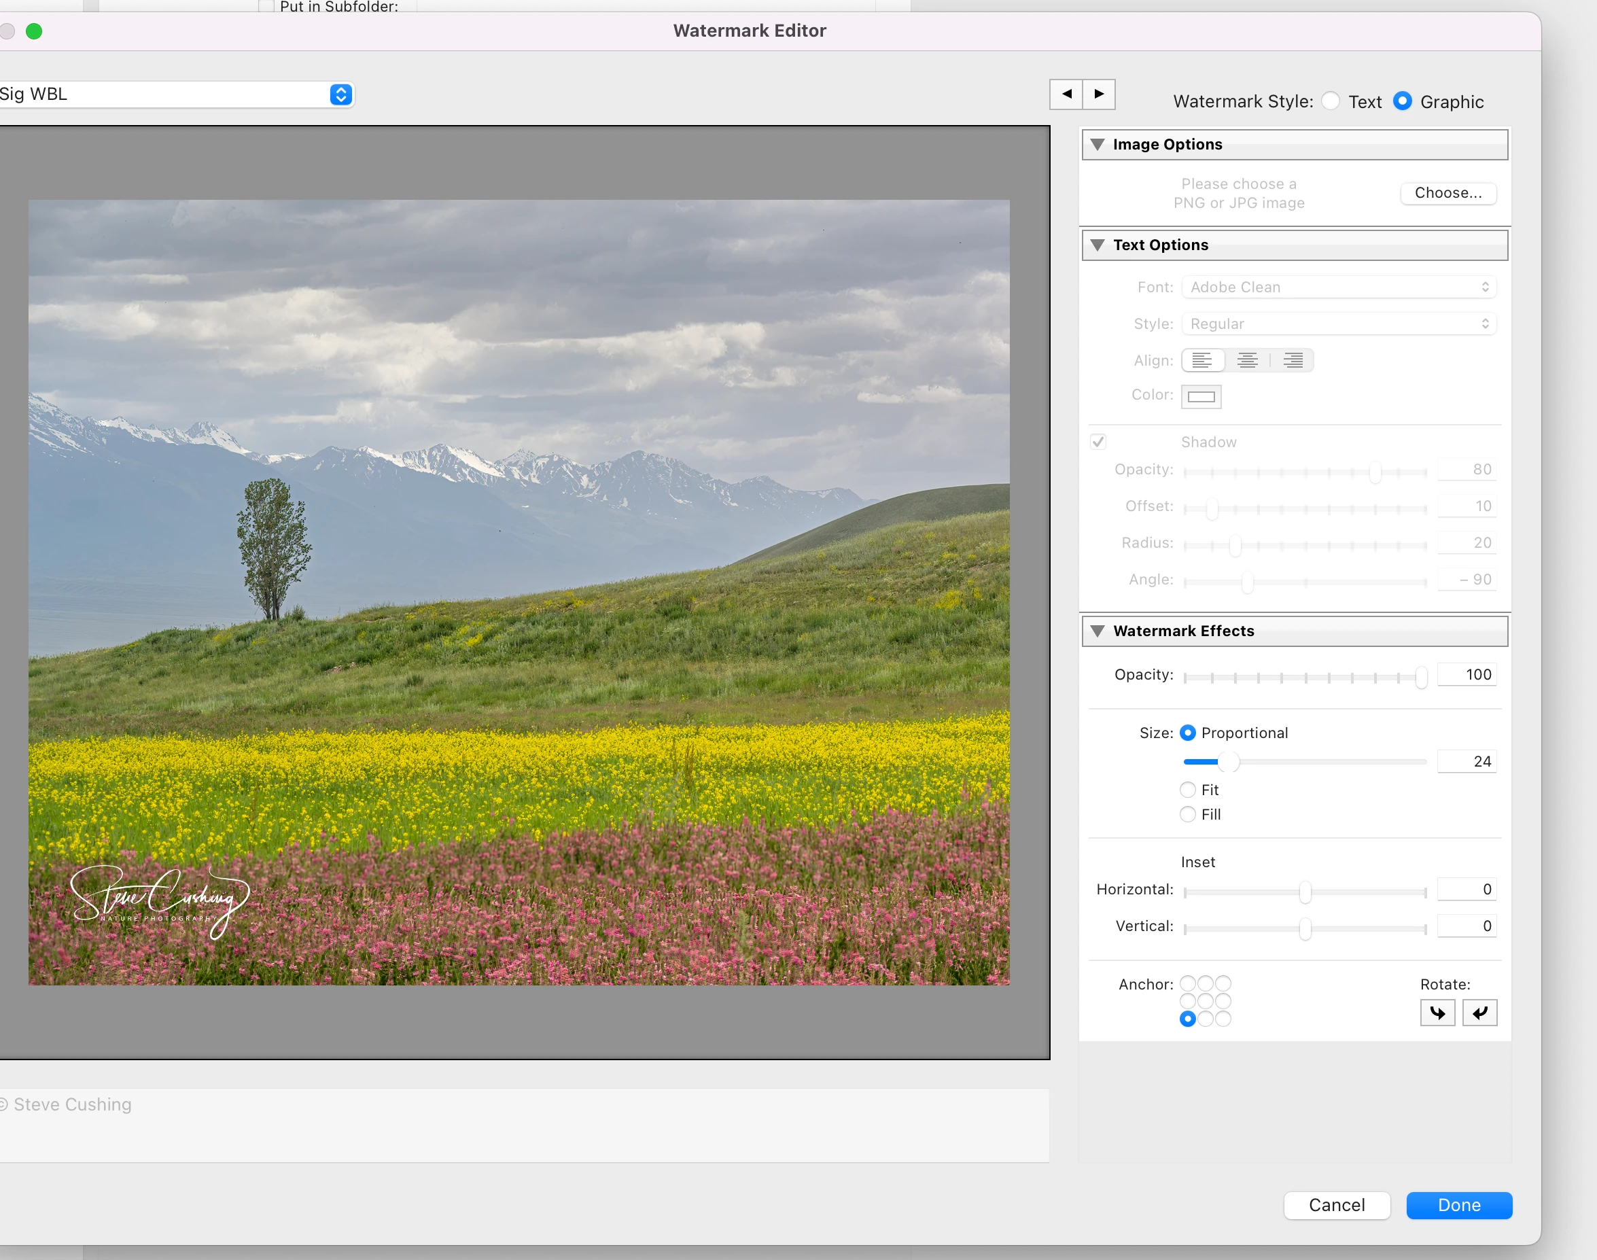The width and height of the screenshot is (1597, 1260).
Task: Collapse the Text Options section
Action: click(x=1098, y=245)
